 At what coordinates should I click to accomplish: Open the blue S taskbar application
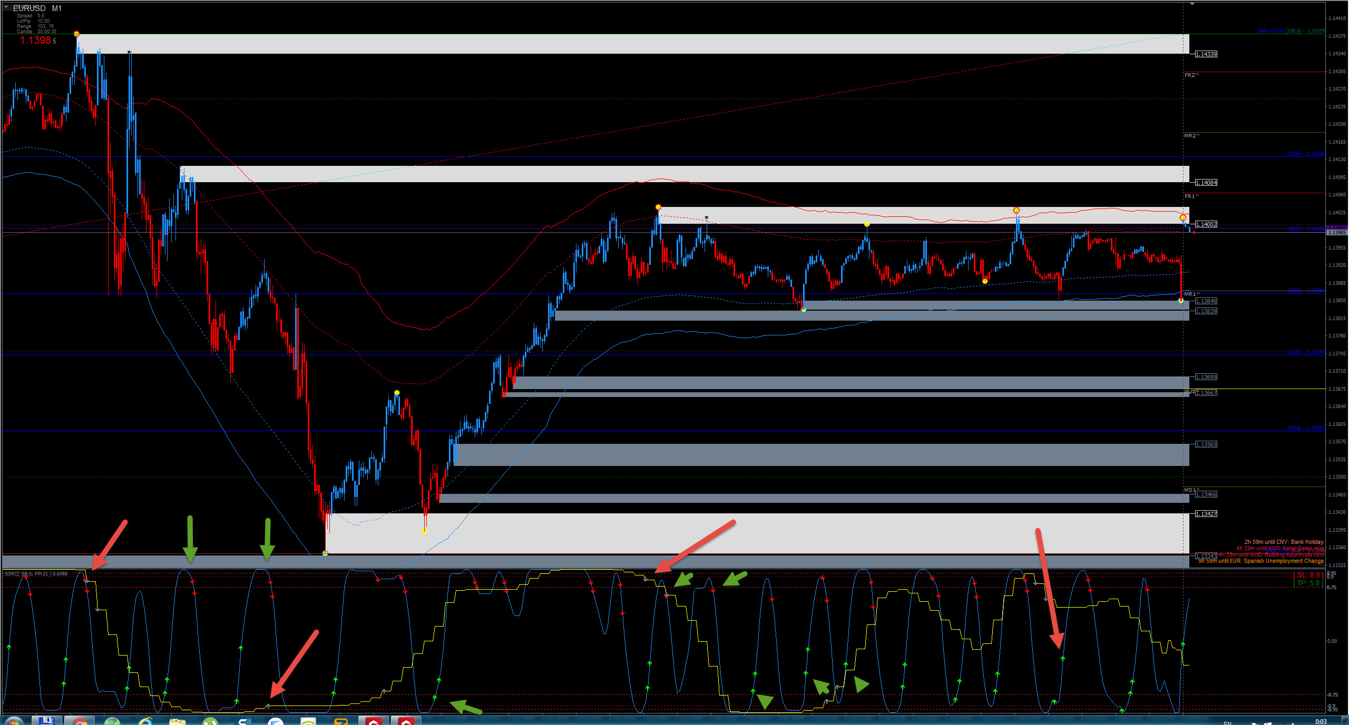[x=243, y=721]
